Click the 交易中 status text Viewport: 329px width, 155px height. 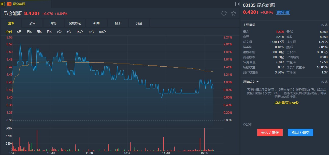(x=248, y=124)
